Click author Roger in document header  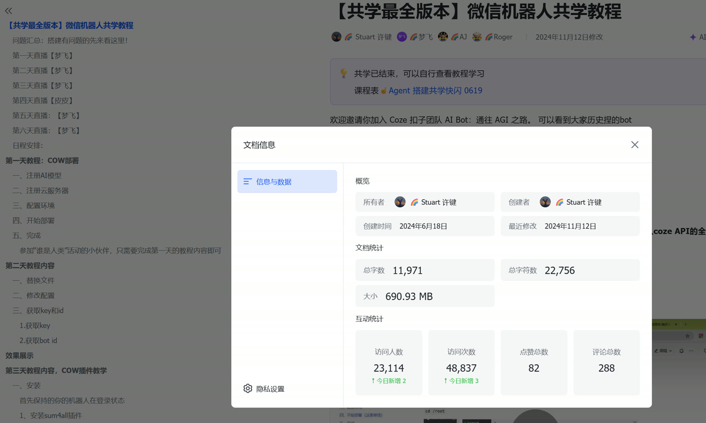coord(503,37)
